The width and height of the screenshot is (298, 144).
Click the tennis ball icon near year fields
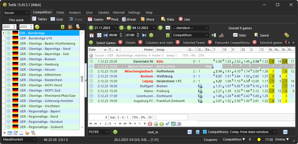click(37, 27)
